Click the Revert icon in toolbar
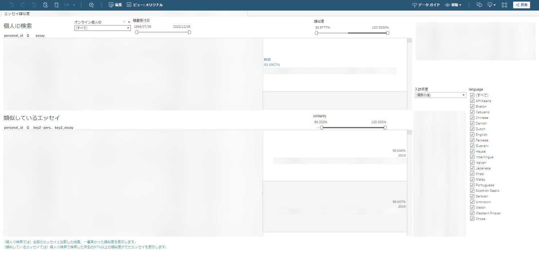Image resolution: width=539 pixels, height=253 pixels. coord(34,5)
